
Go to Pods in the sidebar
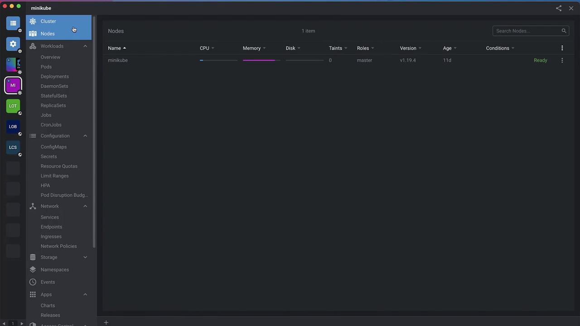pyautogui.click(x=46, y=67)
